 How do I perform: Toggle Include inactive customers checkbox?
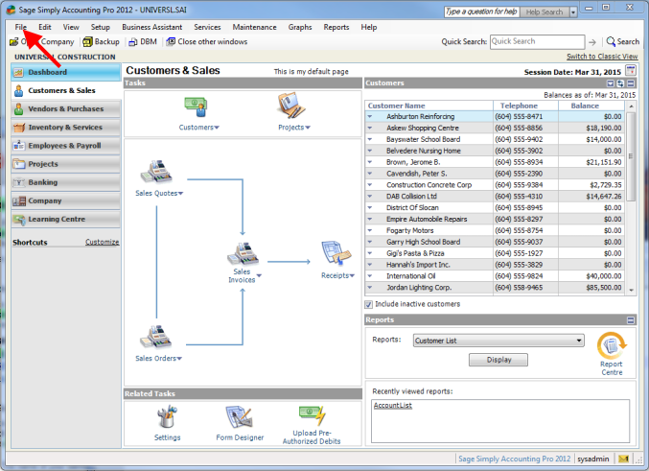[x=369, y=304]
